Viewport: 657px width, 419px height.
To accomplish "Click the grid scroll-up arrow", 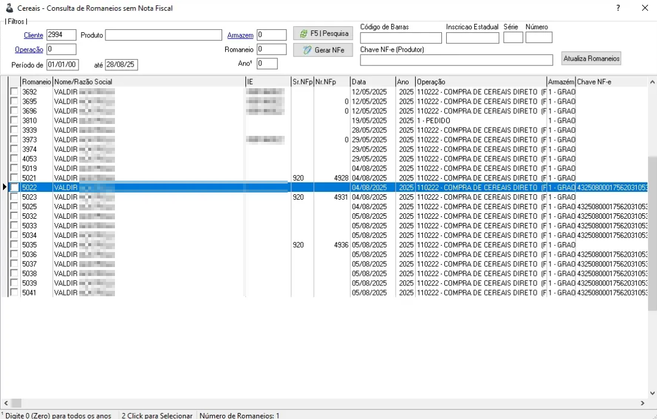I will [x=652, y=82].
